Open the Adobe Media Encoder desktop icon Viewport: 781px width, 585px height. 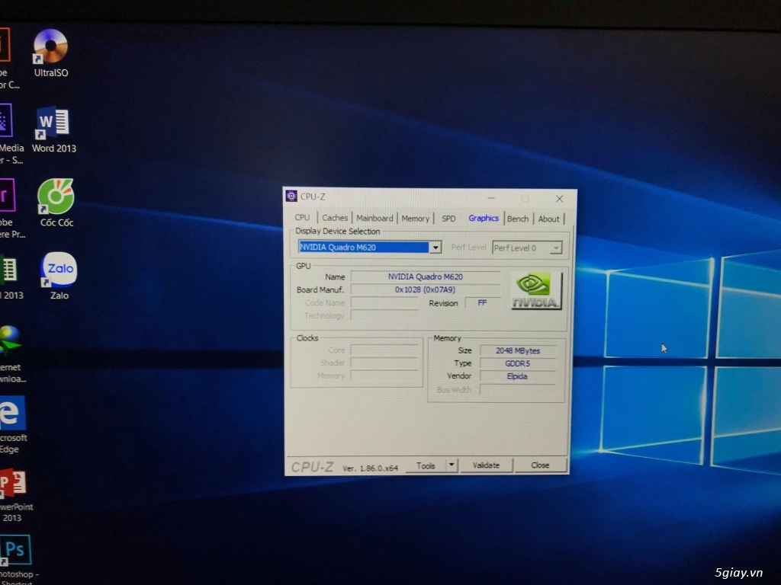(x=11, y=133)
